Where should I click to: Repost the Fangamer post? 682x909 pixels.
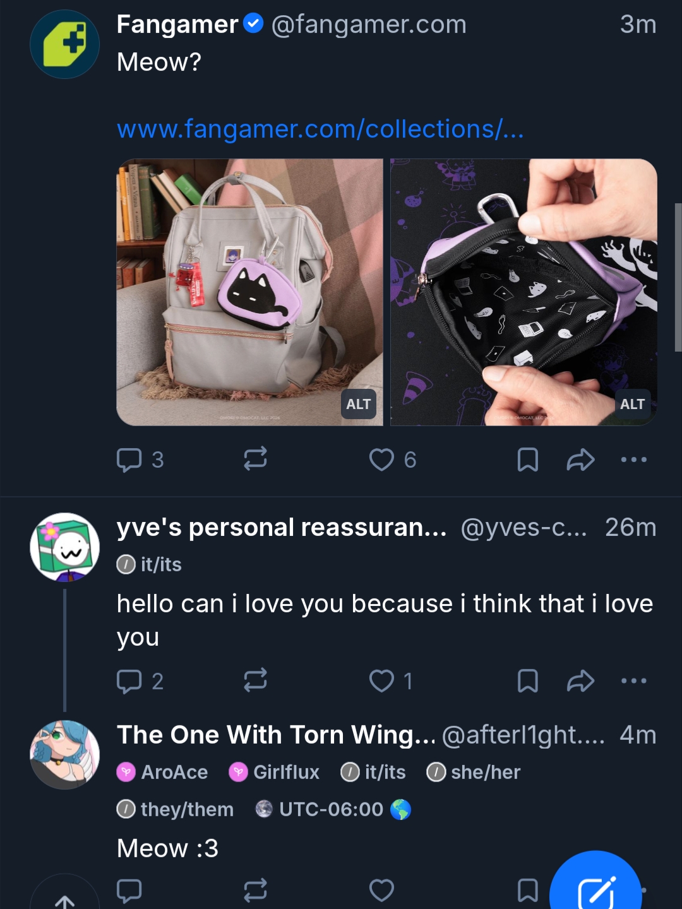point(255,459)
